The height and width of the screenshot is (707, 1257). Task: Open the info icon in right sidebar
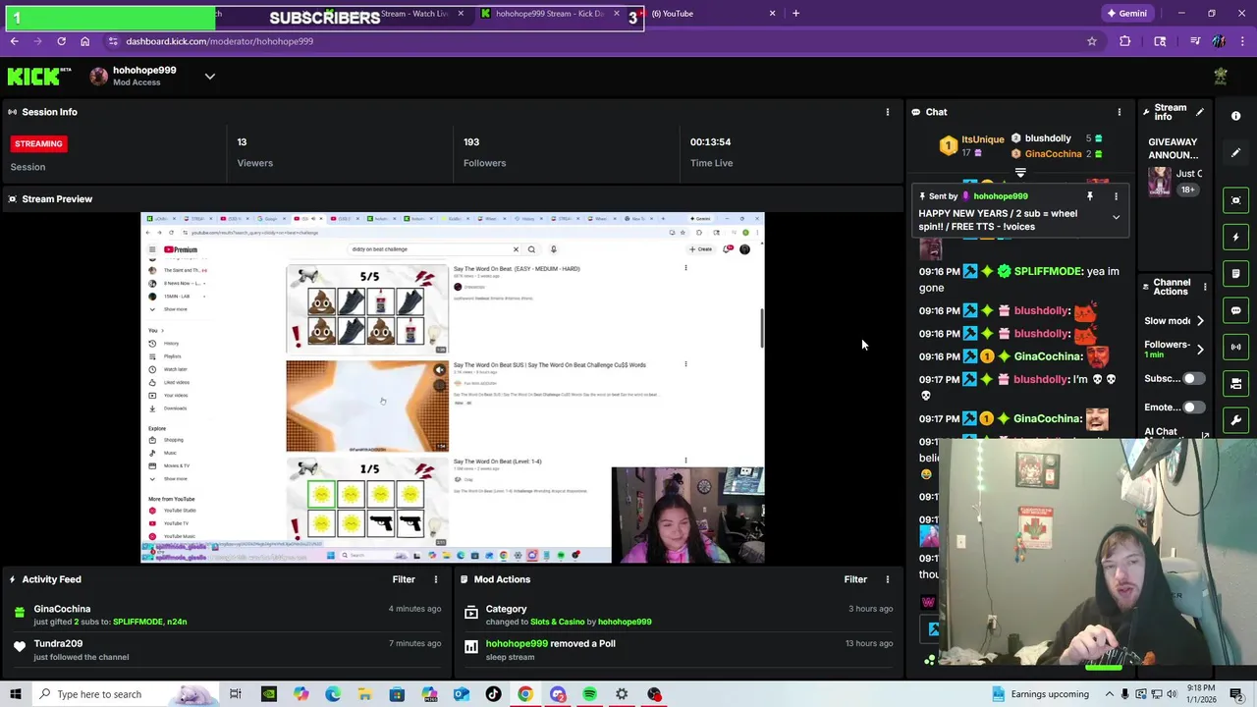pyautogui.click(x=1236, y=116)
